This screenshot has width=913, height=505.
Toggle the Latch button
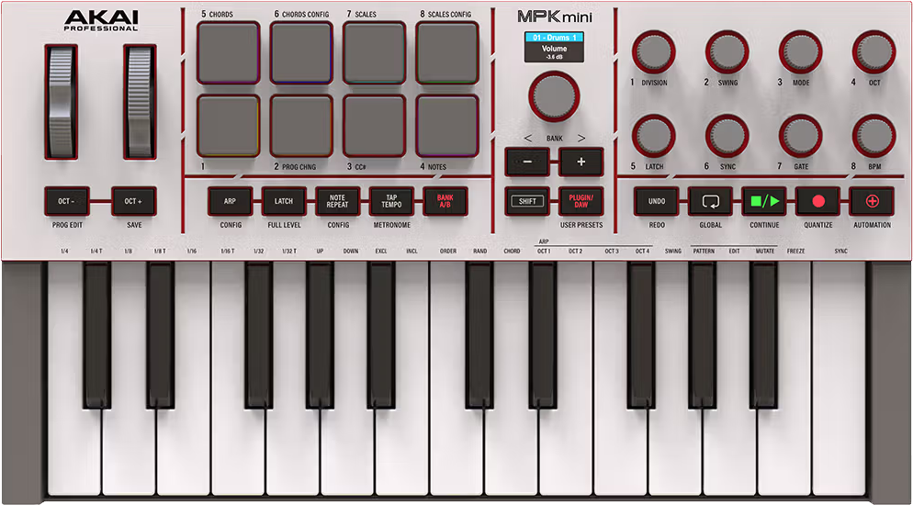pyautogui.click(x=284, y=200)
